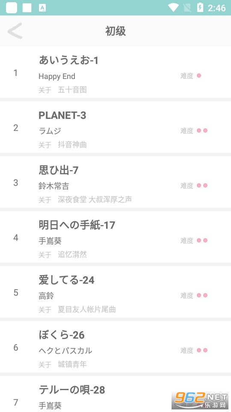The height and width of the screenshot is (412, 231).
Task: Tap the first white square notification icon
Action: [12, 8]
